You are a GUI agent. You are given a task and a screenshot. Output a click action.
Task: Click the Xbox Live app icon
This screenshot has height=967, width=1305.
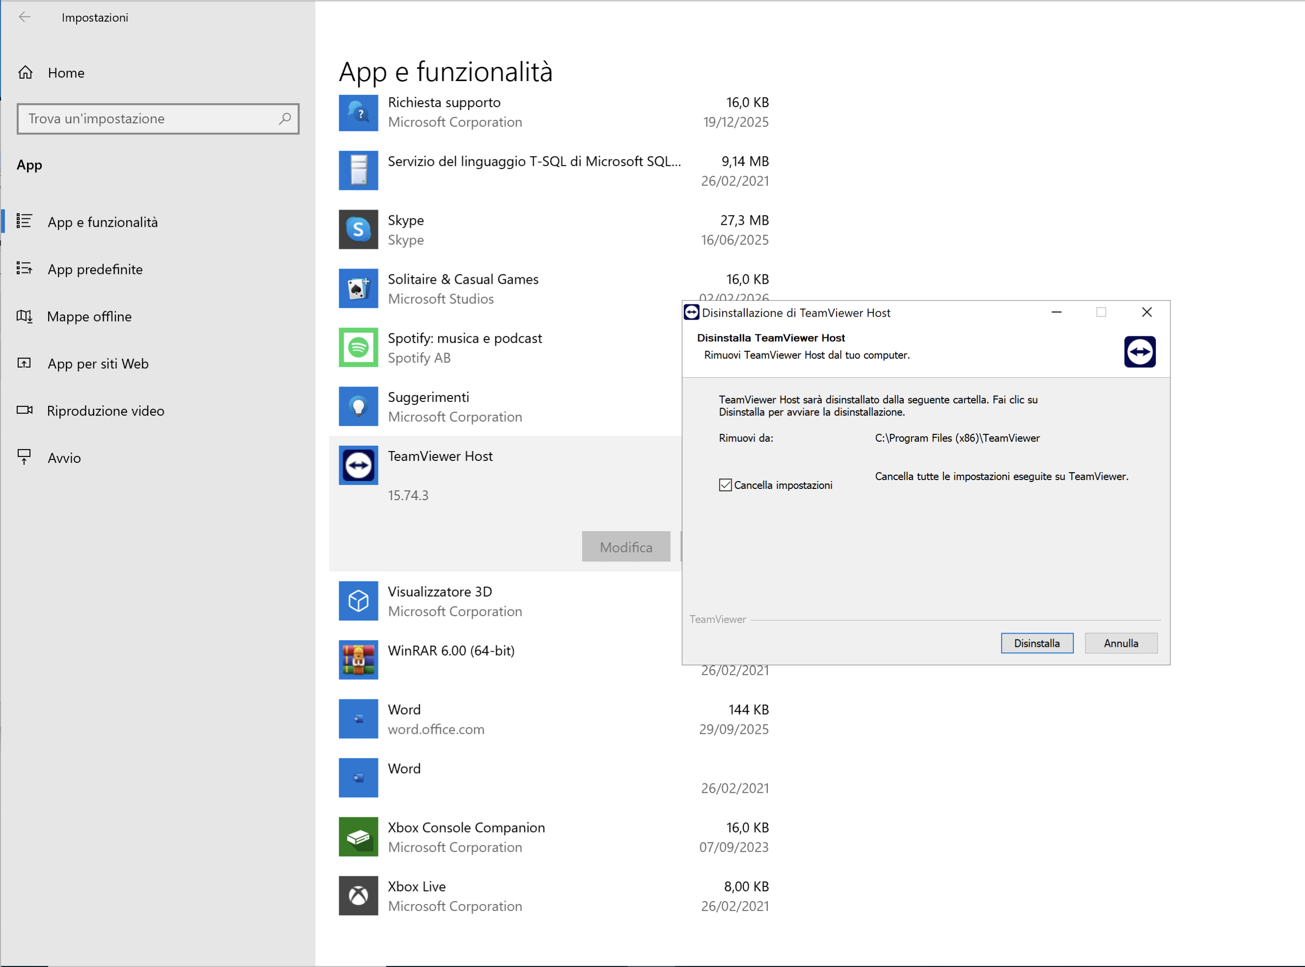click(358, 896)
